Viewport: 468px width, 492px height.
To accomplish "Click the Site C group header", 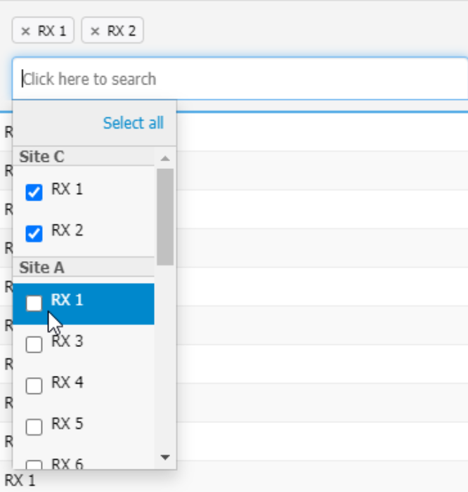I will point(42,156).
